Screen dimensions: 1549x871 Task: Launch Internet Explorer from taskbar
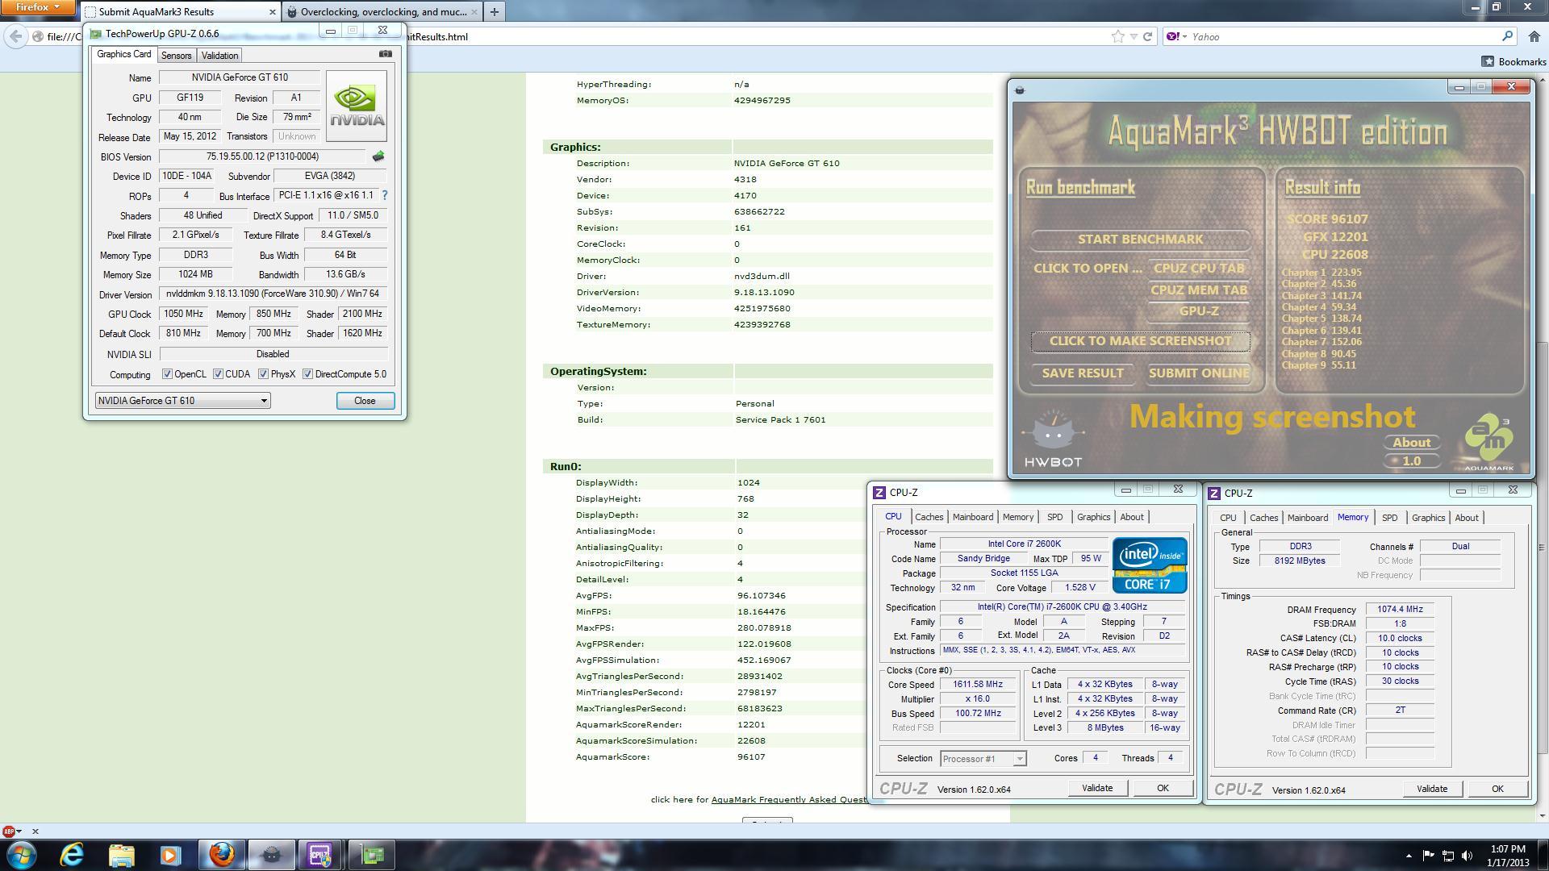point(72,855)
